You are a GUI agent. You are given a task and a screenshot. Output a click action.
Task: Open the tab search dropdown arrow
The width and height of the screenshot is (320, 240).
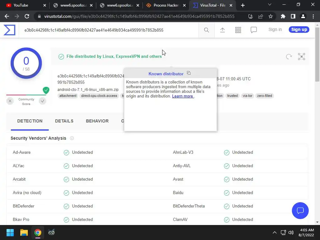pos(270,4)
